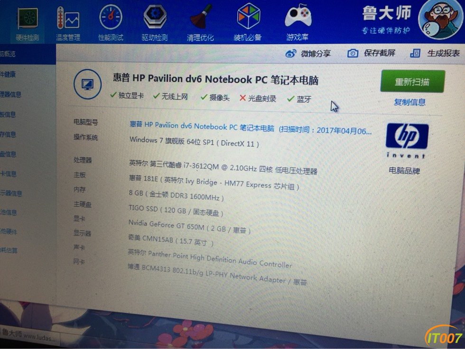This screenshot has height=349, width=465.
Task: Click the Panther Point Audio Controller line
Action: coord(210,258)
